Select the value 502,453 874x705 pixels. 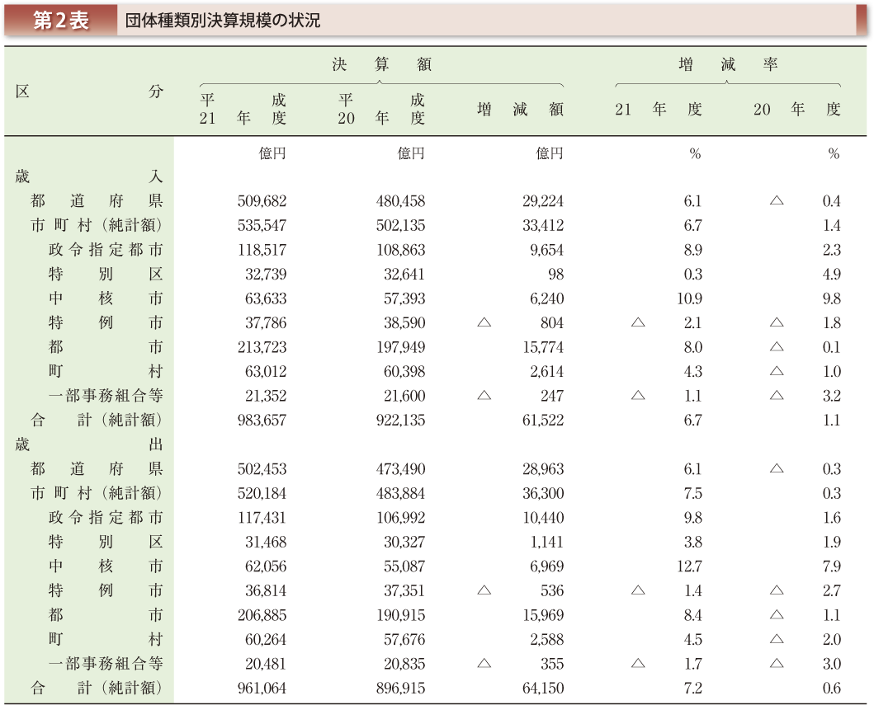[262, 469]
